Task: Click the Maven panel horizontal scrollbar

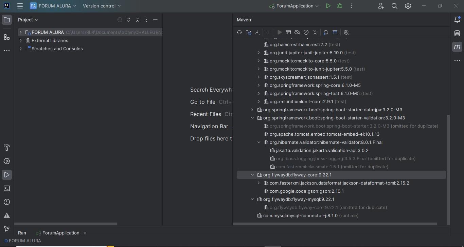Action: pos(335,224)
